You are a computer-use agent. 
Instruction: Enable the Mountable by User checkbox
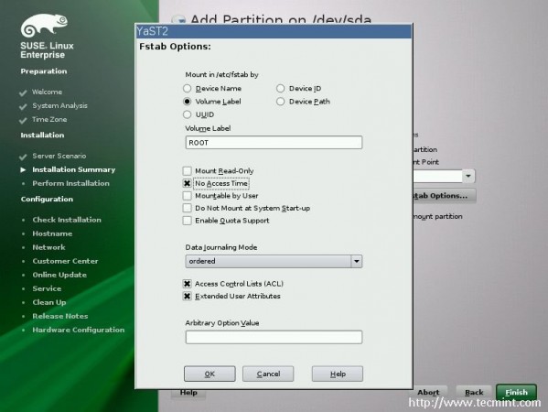pyautogui.click(x=188, y=196)
